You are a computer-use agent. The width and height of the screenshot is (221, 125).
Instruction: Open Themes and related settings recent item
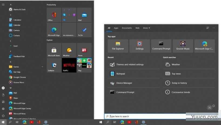coord(134,65)
